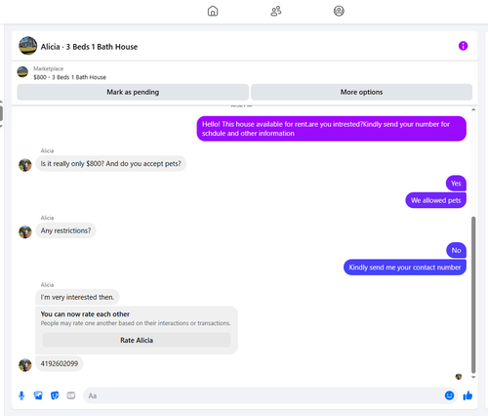488x416 pixels.
Task: Open the Groups profile-circle icon
Action: click(339, 11)
